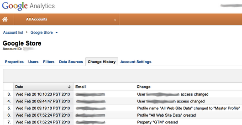Open the All Accounts dropdown
This screenshot has height=125, width=242.
[71, 19]
